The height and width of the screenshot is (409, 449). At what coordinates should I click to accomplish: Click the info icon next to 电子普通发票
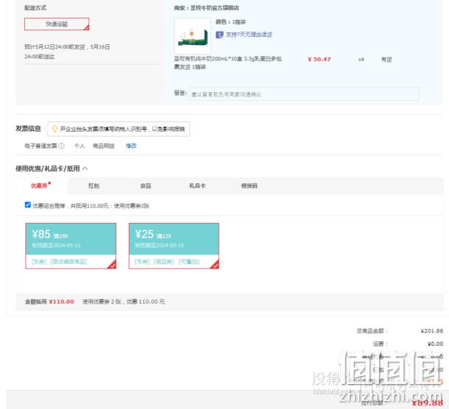[62, 146]
